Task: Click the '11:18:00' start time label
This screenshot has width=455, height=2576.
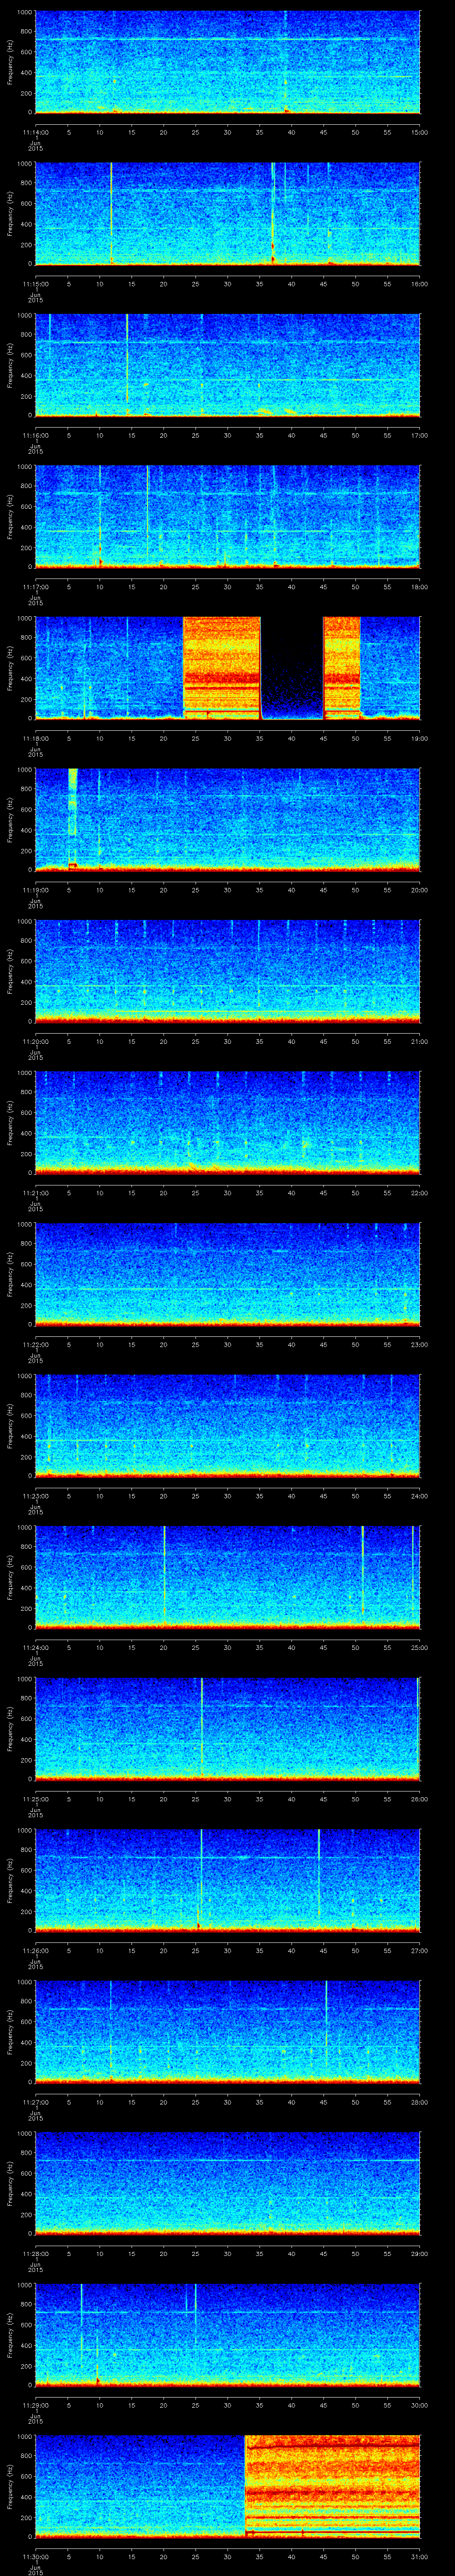Action: 35,738
